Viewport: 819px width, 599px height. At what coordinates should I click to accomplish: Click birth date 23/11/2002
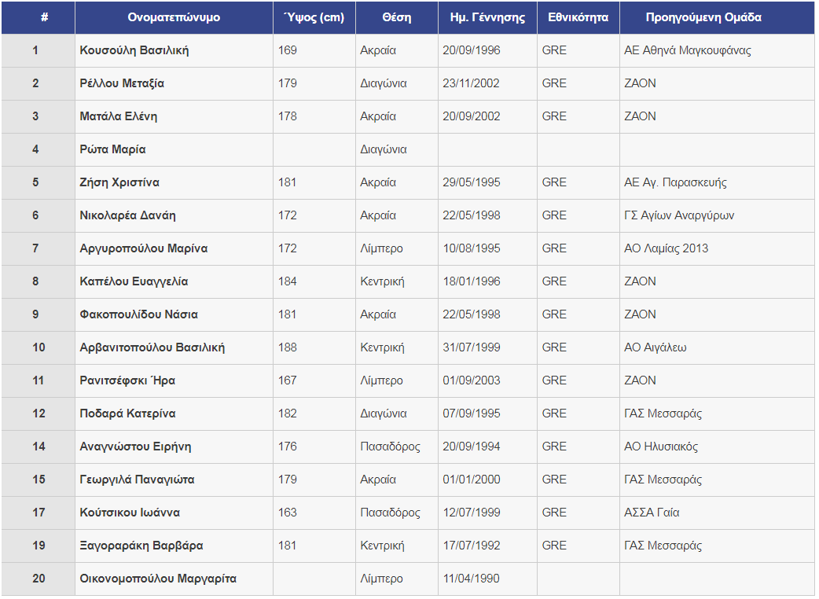(x=471, y=83)
